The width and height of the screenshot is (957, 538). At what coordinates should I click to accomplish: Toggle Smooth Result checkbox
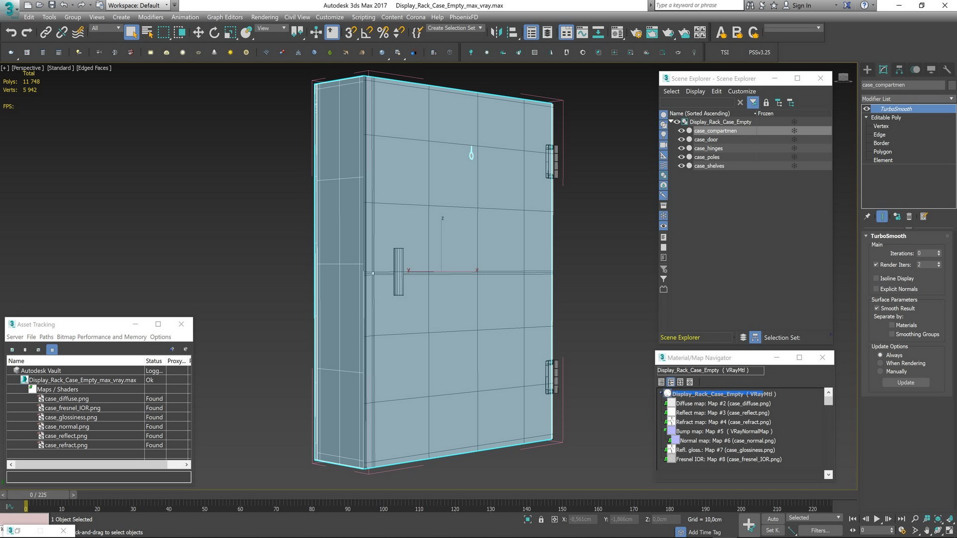[x=876, y=308]
